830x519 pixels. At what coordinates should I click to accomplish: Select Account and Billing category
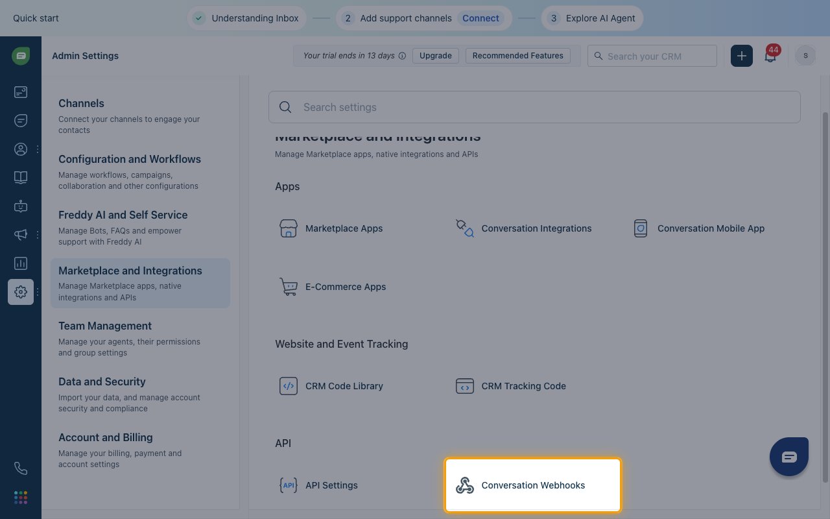pyautogui.click(x=140, y=450)
